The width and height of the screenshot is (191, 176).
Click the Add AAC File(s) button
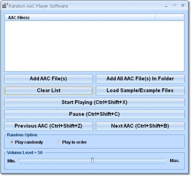coord(48,79)
